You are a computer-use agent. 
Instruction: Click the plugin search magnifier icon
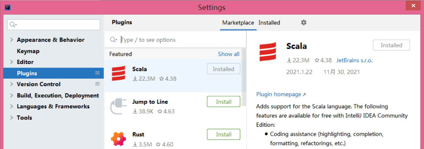tap(113, 40)
